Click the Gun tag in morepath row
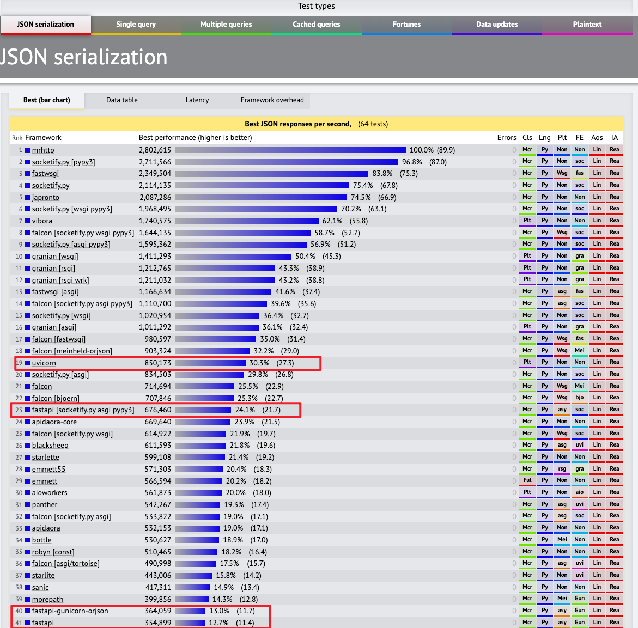Screen dimensions: 638x628 click(x=579, y=599)
